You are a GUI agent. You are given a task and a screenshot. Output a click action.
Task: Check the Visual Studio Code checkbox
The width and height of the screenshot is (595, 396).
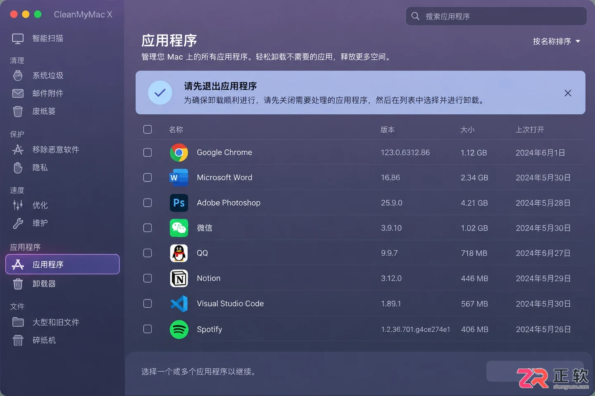coord(148,304)
